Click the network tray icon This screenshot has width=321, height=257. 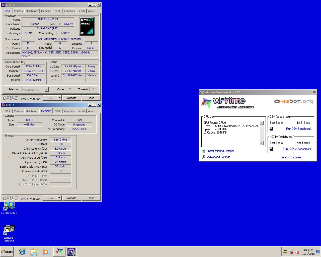point(291,252)
